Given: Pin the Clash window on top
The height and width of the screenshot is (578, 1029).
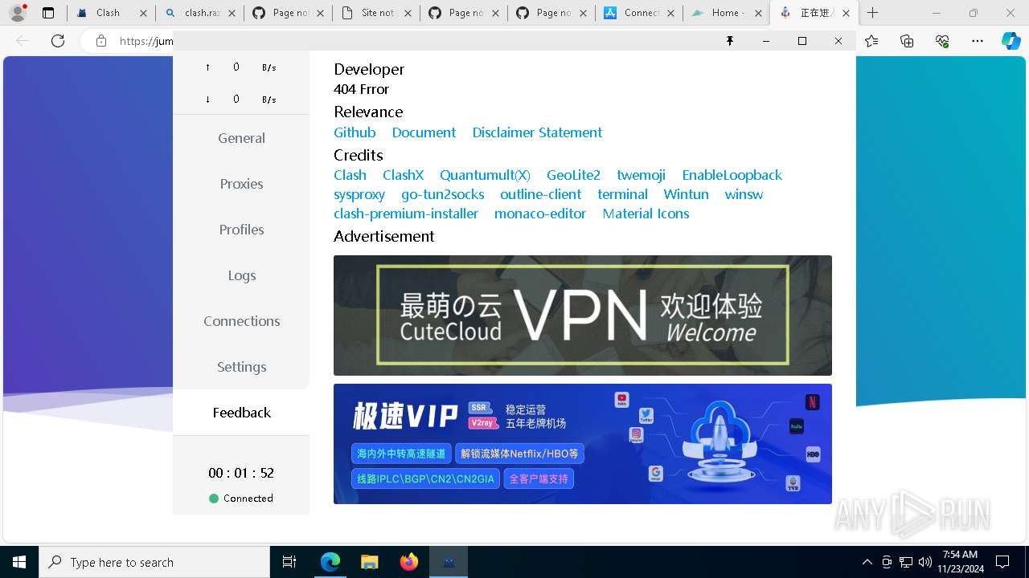Looking at the screenshot, I should coord(730,41).
